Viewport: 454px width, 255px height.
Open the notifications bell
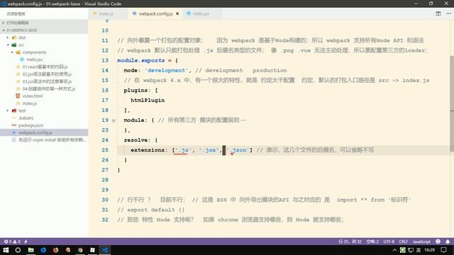coord(448,242)
